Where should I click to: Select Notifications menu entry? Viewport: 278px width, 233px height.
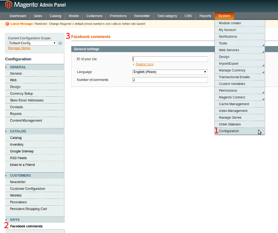[240, 37]
